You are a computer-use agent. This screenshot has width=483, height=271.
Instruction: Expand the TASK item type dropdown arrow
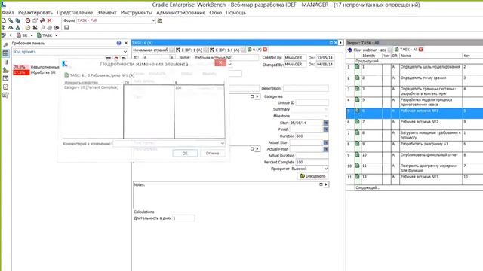[56, 35]
